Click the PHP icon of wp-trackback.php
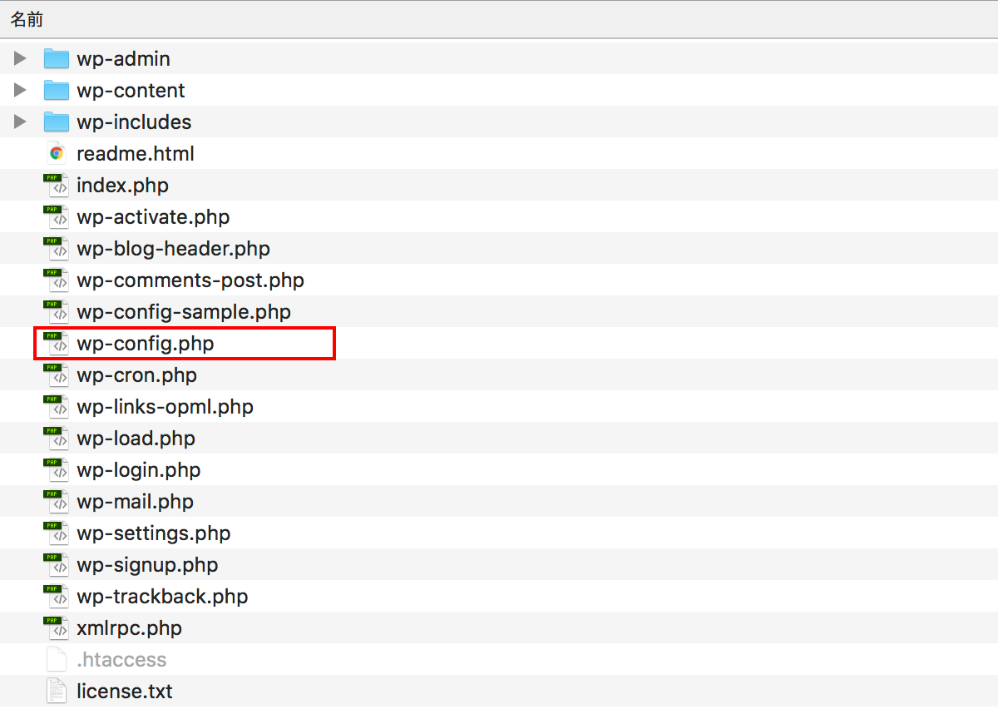 pyautogui.click(x=56, y=596)
